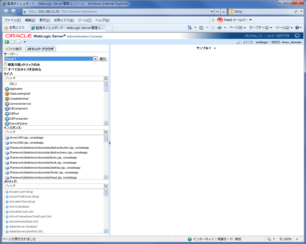
Task: Open the ツール(T) menu
Action: (x=84, y=20)
